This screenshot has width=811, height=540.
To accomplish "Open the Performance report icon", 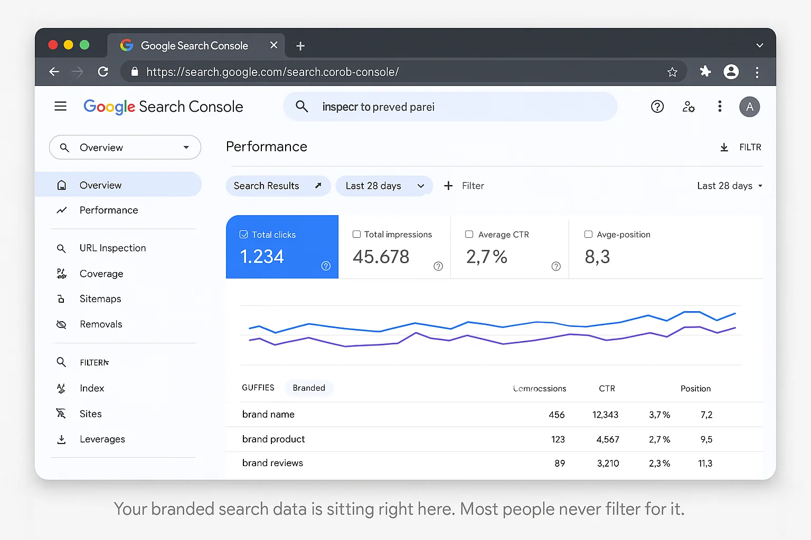I will click(62, 210).
